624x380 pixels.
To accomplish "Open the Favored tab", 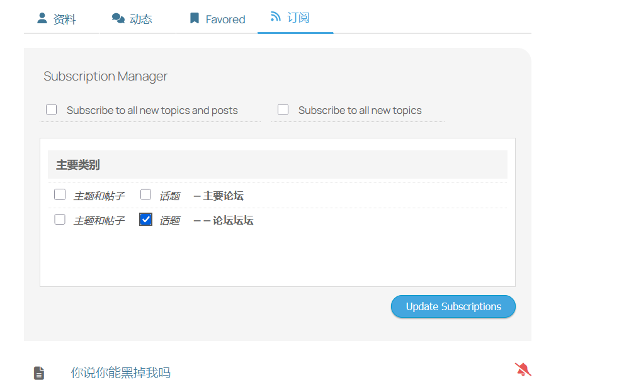I will pos(217,19).
